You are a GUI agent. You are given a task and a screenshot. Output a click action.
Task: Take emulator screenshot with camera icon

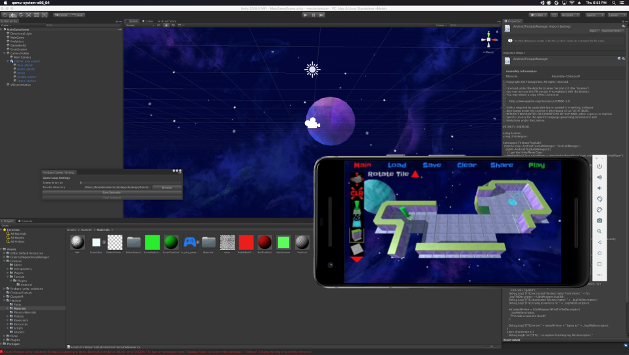(599, 220)
